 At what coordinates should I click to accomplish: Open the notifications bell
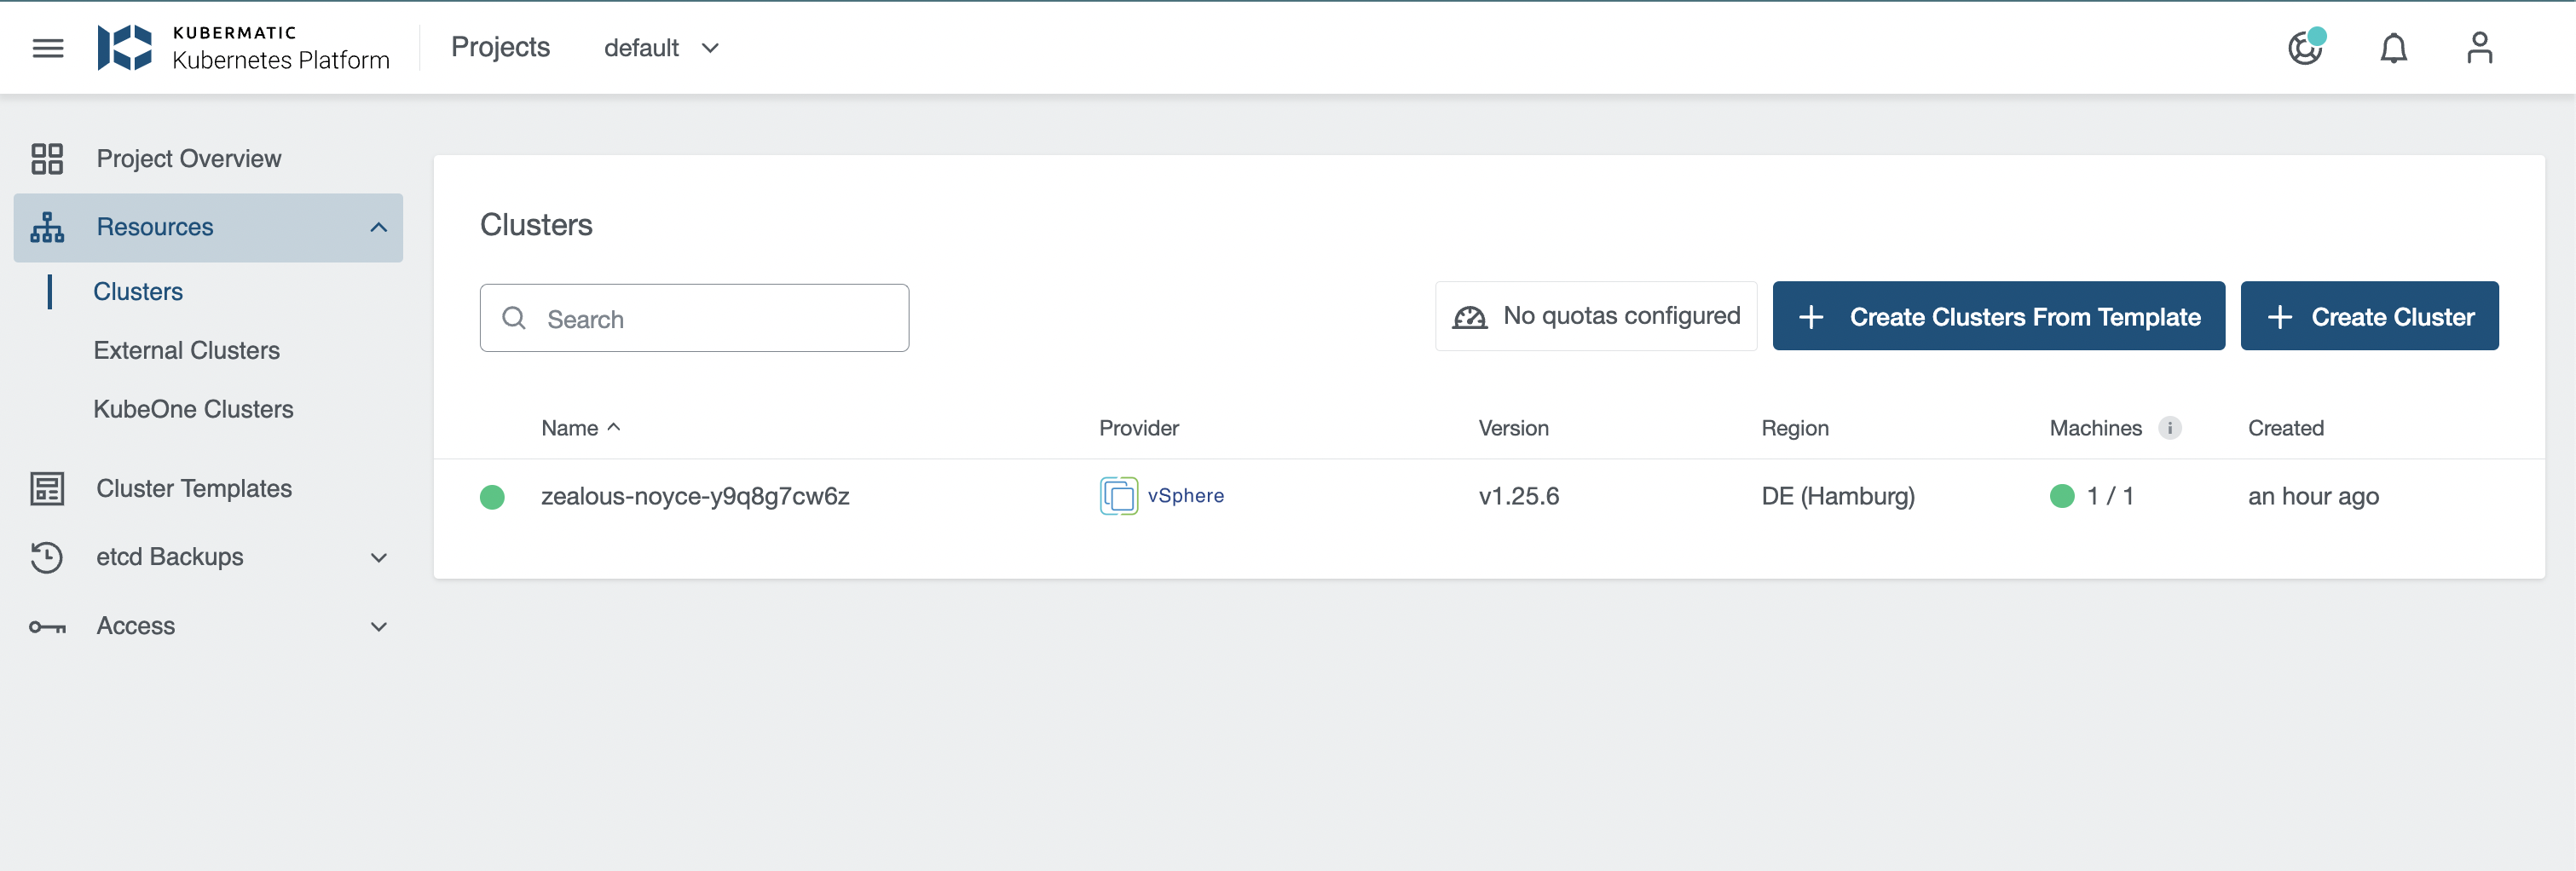point(2393,48)
